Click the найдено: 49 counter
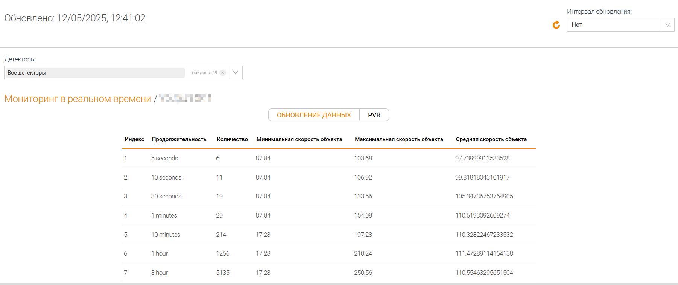This screenshot has width=678, height=285. point(205,73)
